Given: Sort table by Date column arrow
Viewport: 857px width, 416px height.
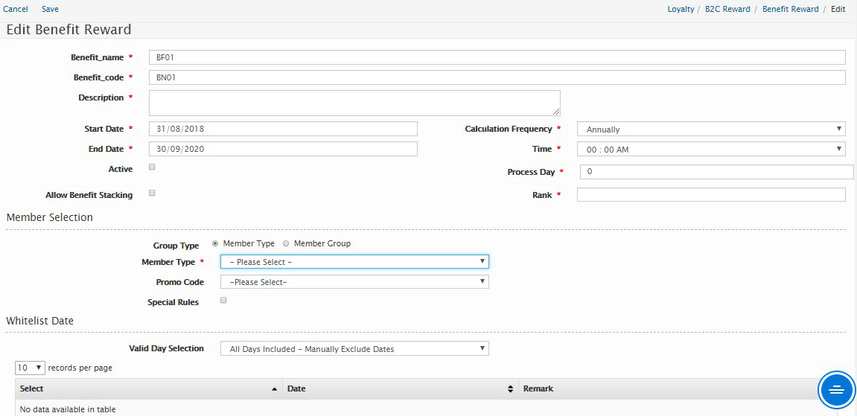Looking at the screenshot, I should [x=510, y=389].
